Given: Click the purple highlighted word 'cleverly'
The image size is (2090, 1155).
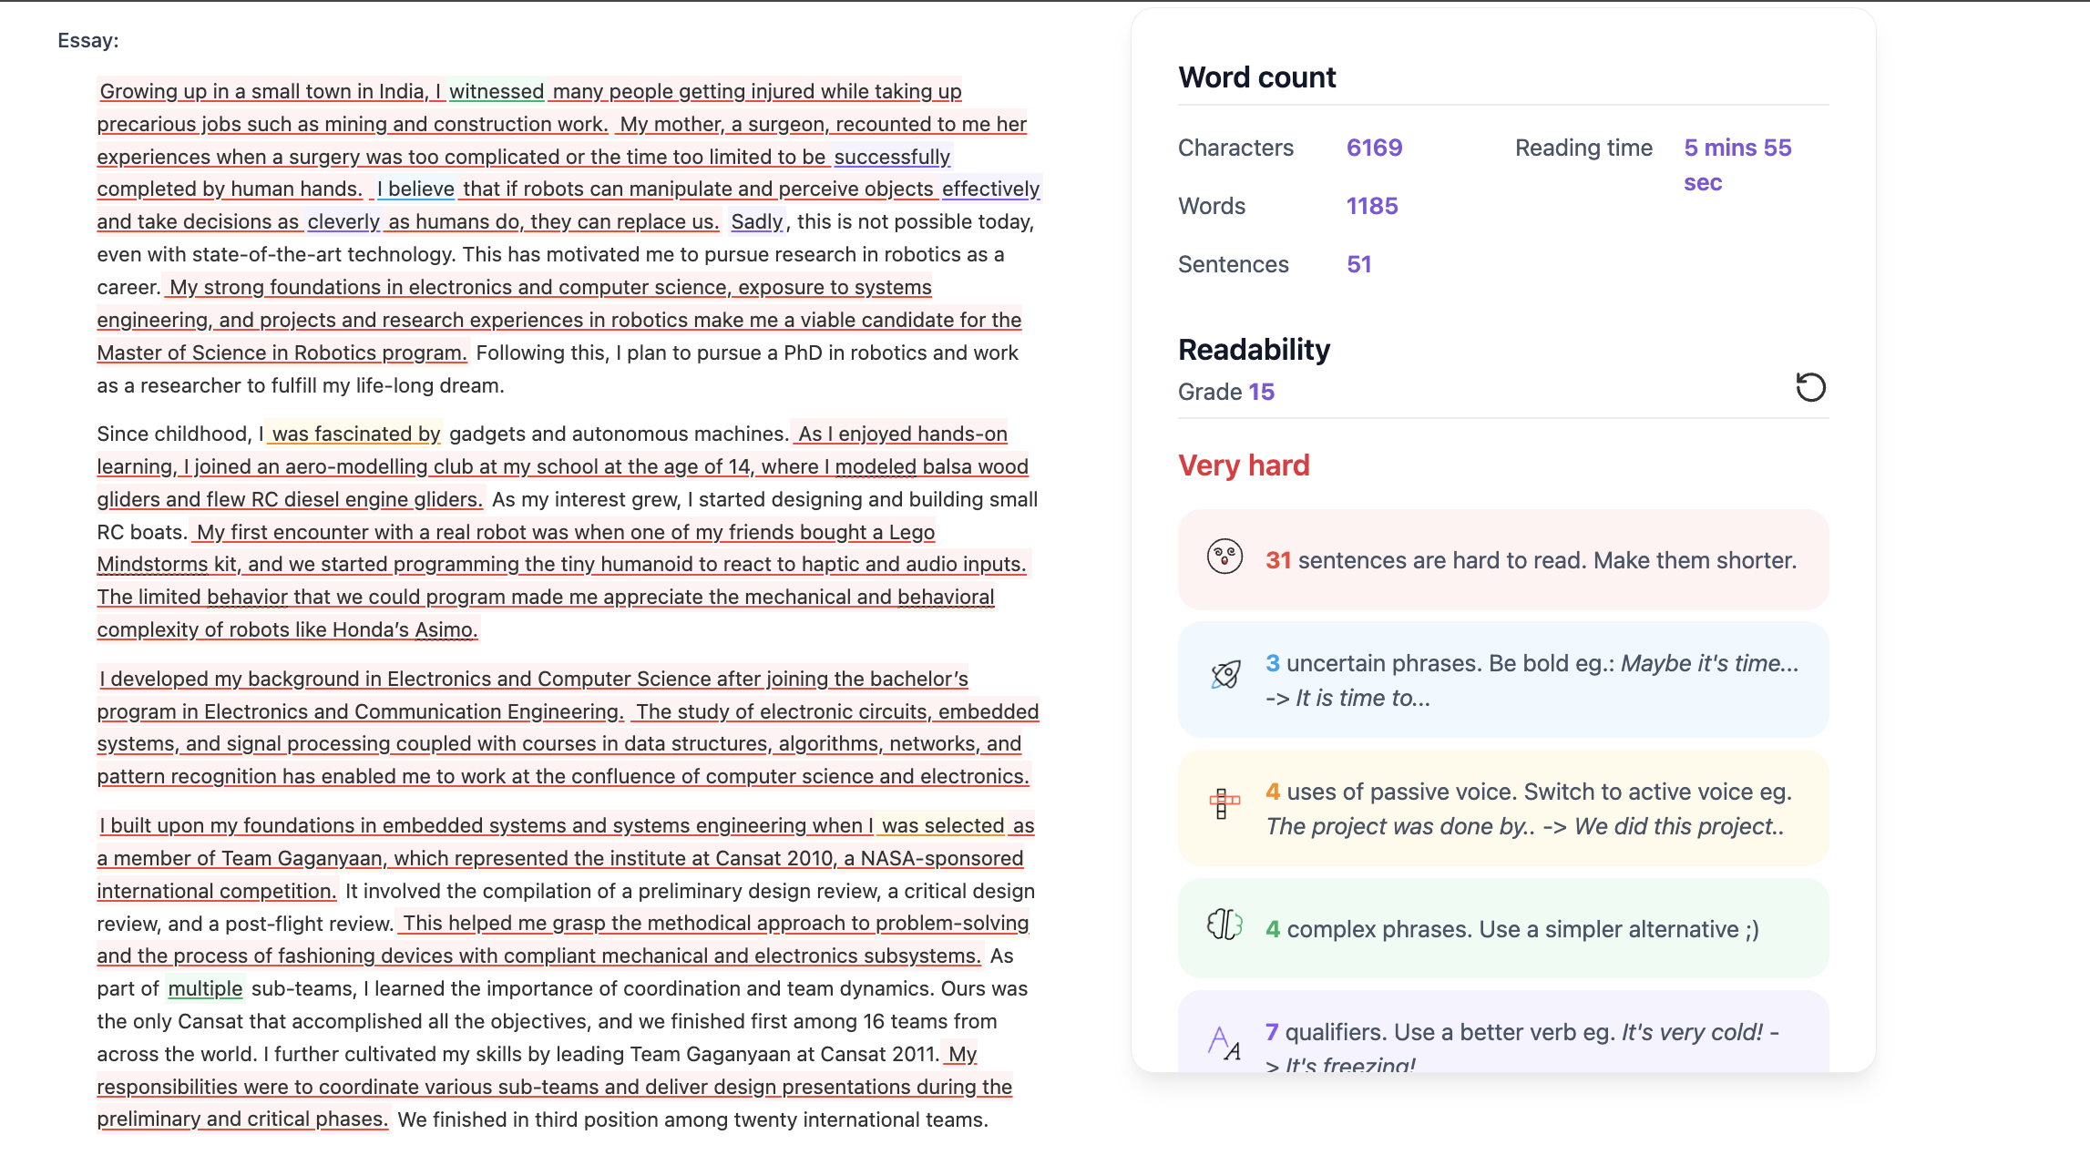Looking at the screenshot, I should tap(343, 221).
